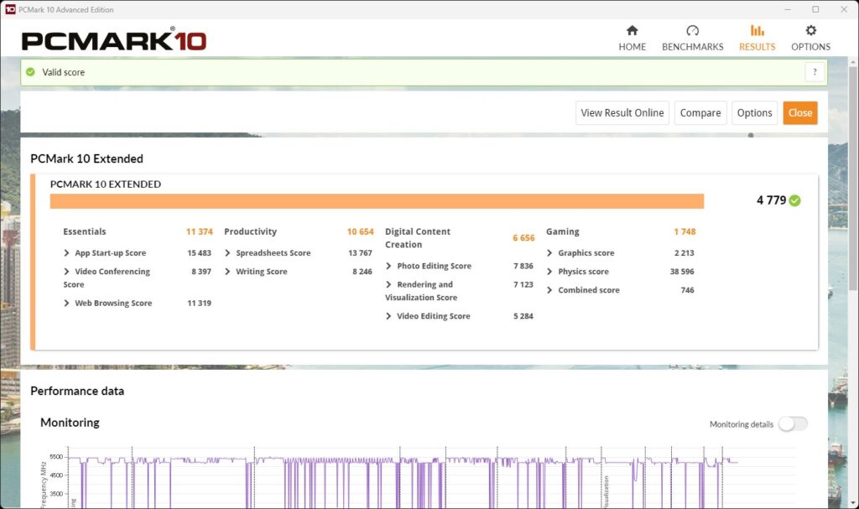Click the Benchmarks gauge icon
Screen dimensions: 859x509
pyautogui.click(x=692, y=30)
